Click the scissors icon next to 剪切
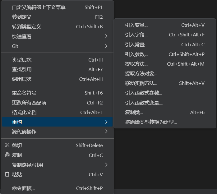 click(7, 145)
